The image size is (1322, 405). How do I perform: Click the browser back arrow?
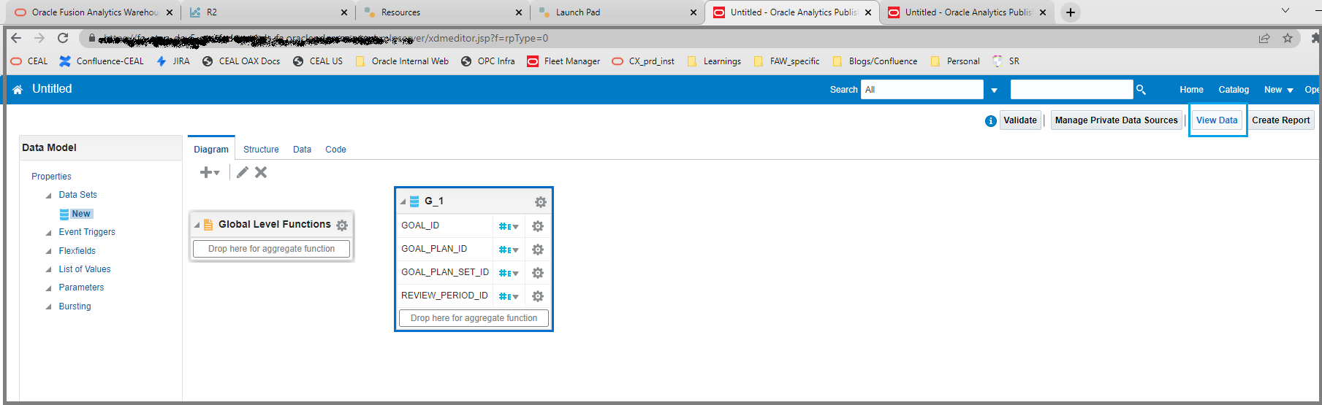(x=17, y=38)
